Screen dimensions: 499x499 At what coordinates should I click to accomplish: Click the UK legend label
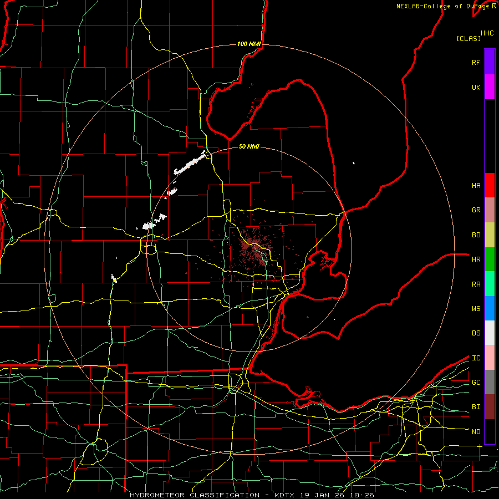pos(476,87)
